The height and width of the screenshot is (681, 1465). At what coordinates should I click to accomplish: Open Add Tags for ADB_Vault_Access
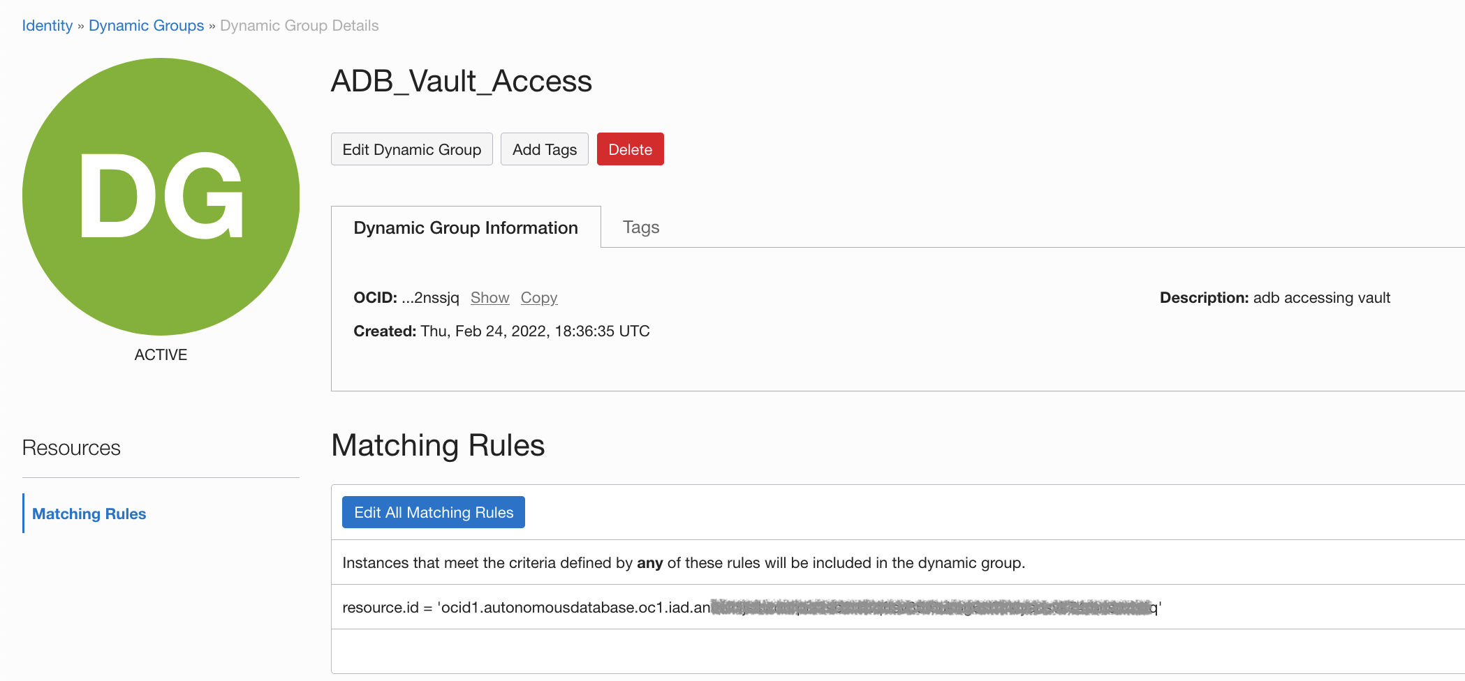pos(544,149)
